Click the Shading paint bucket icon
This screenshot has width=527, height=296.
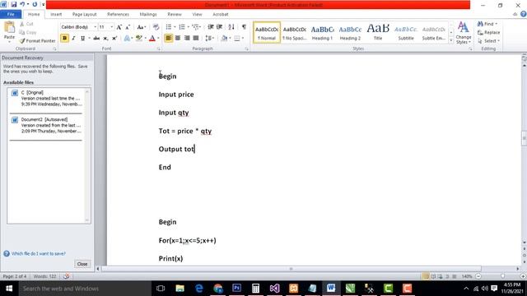pyautogui.click(x=224, y=39)
